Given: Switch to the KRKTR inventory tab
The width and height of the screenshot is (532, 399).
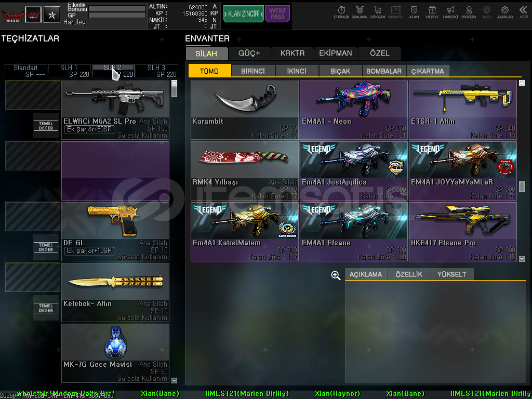Looking at the screenshot, I should (x=293, y=53).
